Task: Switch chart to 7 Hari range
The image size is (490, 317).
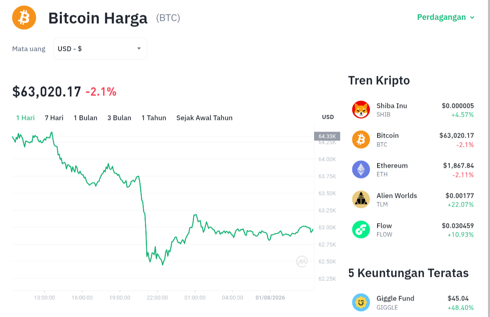Action: [x=54, y=118]
